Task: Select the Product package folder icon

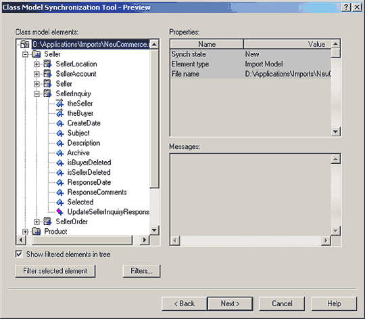Action: click(36, 232)
